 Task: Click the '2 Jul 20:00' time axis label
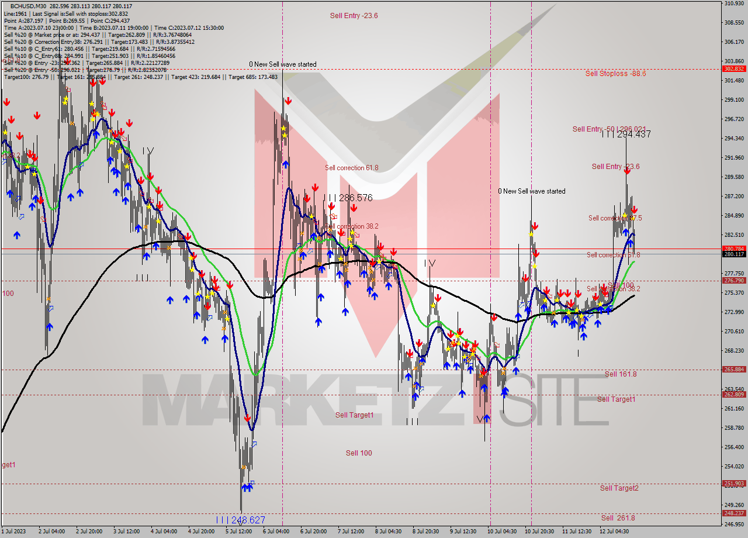pyautogui.click(x=89, y=532)
